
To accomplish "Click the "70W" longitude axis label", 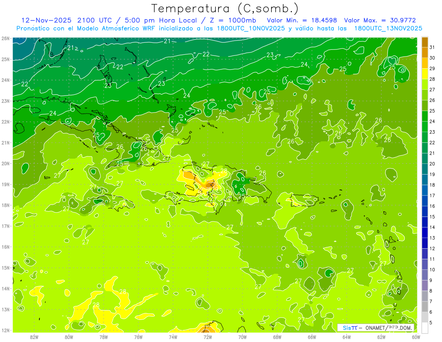I will click(x=242, y=337).
